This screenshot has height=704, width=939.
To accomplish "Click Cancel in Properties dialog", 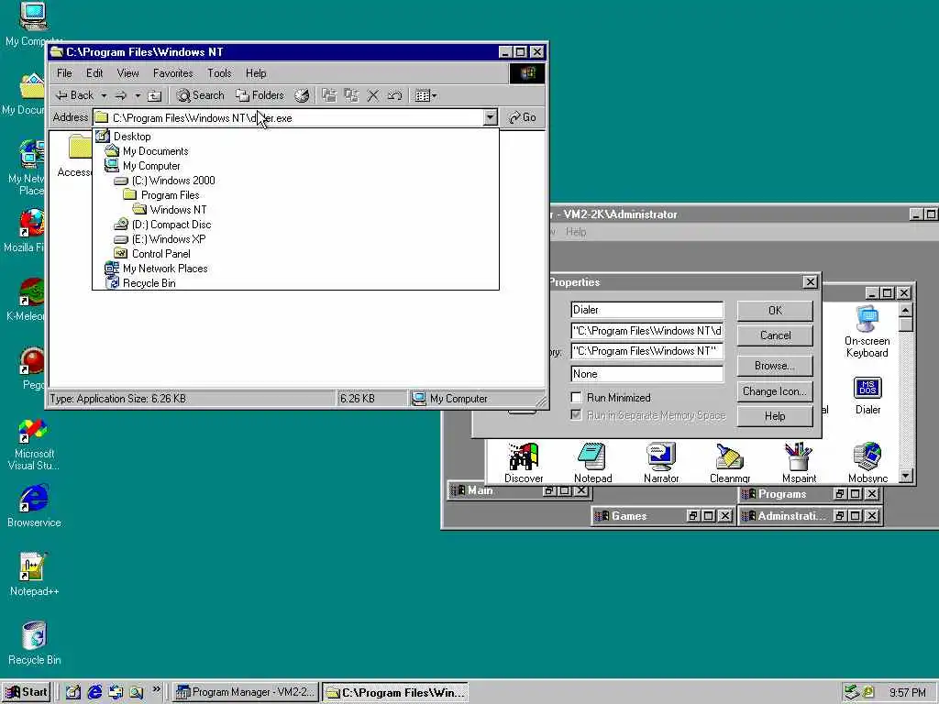I will click(x=775, y=335).
